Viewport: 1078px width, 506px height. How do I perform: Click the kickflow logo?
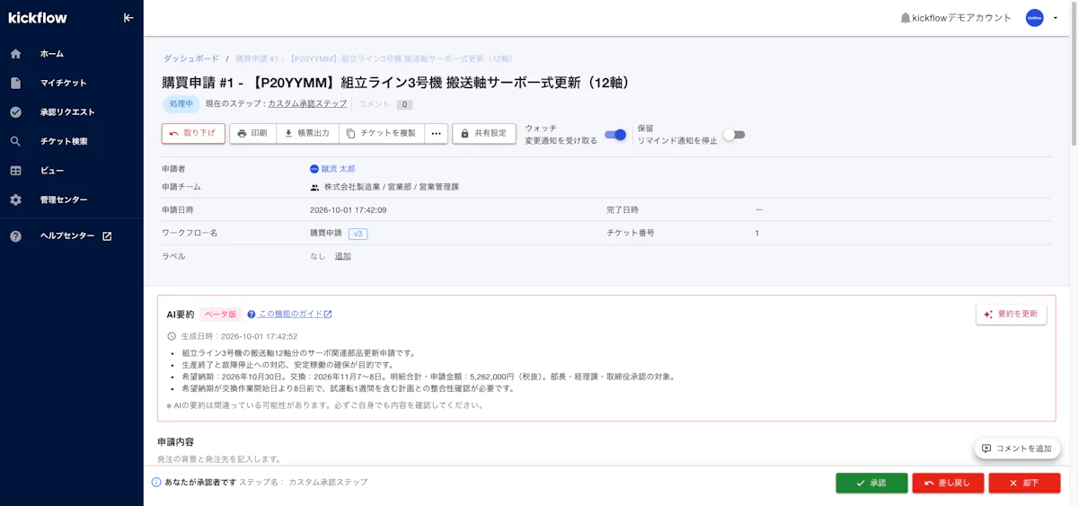point(38,18)
